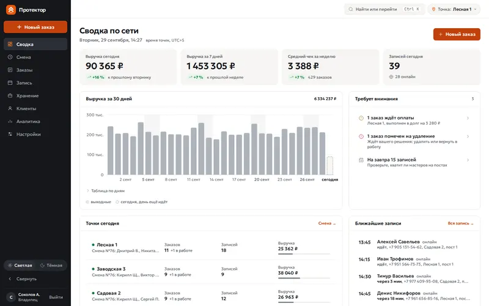Click the dashed сегодня bar in chart
Viewport: 489px width, 306px height.
coord(329,165)
